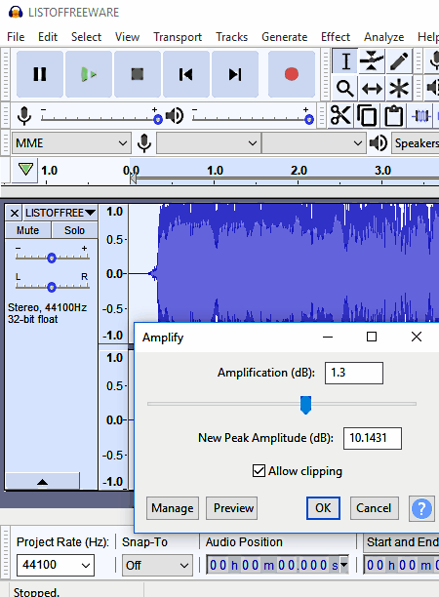Viewport: 439px width, 597px height.
Task: Close the LISTOFFREE track with X
Action: click(x=15, y=213)
